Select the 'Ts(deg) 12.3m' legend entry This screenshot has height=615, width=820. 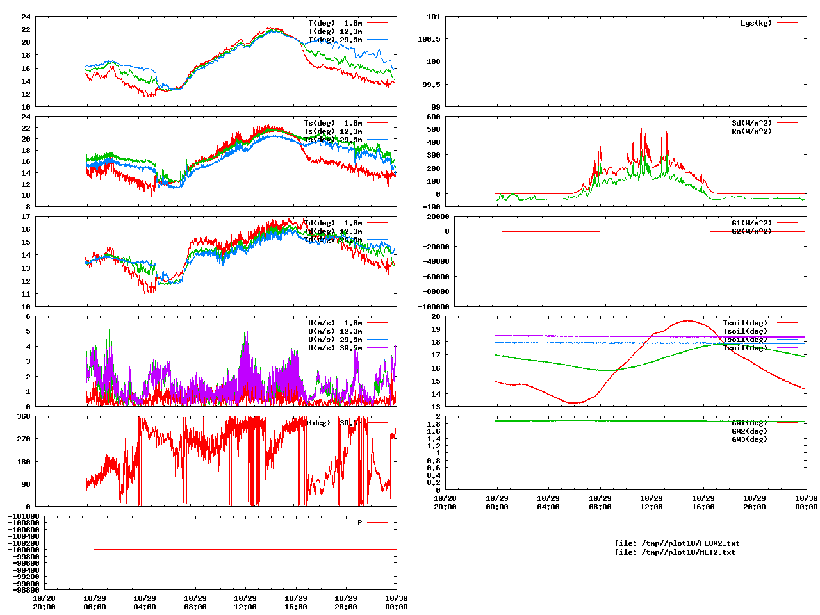(332, 131)
